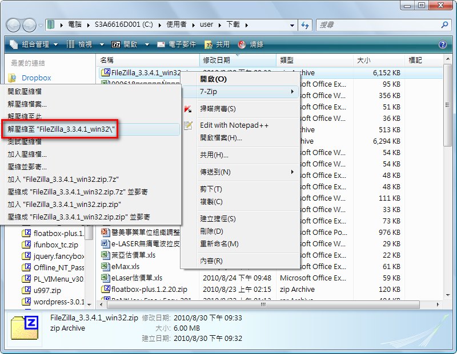Viewport: 457px width, 354px height.
Task: Open the help question mark icon
Action: [442, 44]
